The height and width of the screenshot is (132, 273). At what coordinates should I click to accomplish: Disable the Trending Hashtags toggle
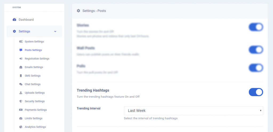tap(256, 92)
